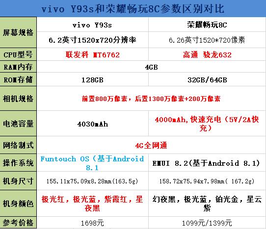
Task: Select price cell 1698元
Action: pos(92,223)
